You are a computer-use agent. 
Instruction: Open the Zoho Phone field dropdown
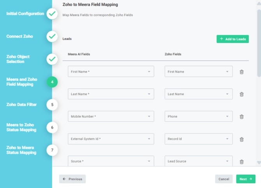coord(199,116)
